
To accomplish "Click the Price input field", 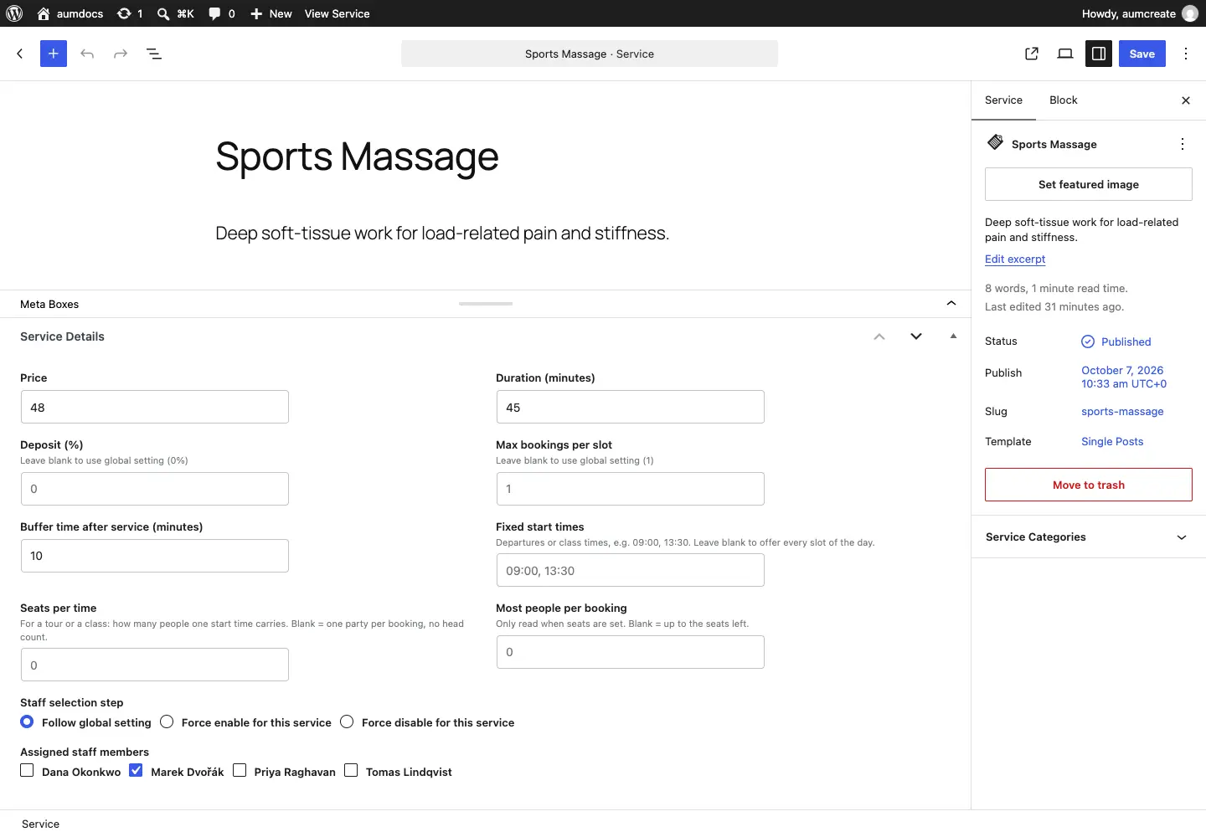I will [x=155, y=407].
